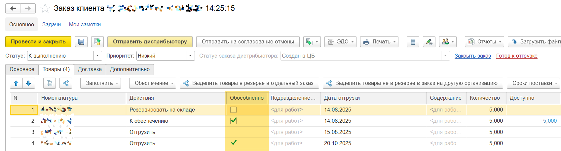This screenshot has width=561, height=151.
Task: Toggle the Обособленно checkmark in row 4
Action: 234,143
